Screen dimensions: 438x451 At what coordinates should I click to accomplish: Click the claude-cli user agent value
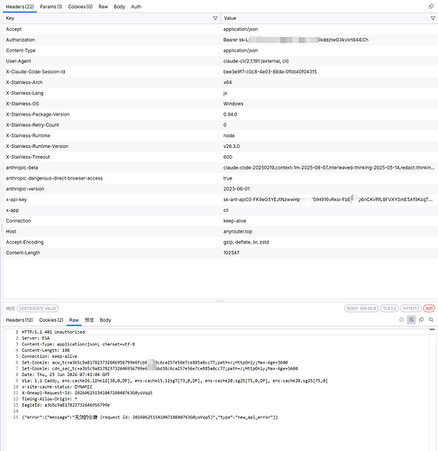[256, 61]
